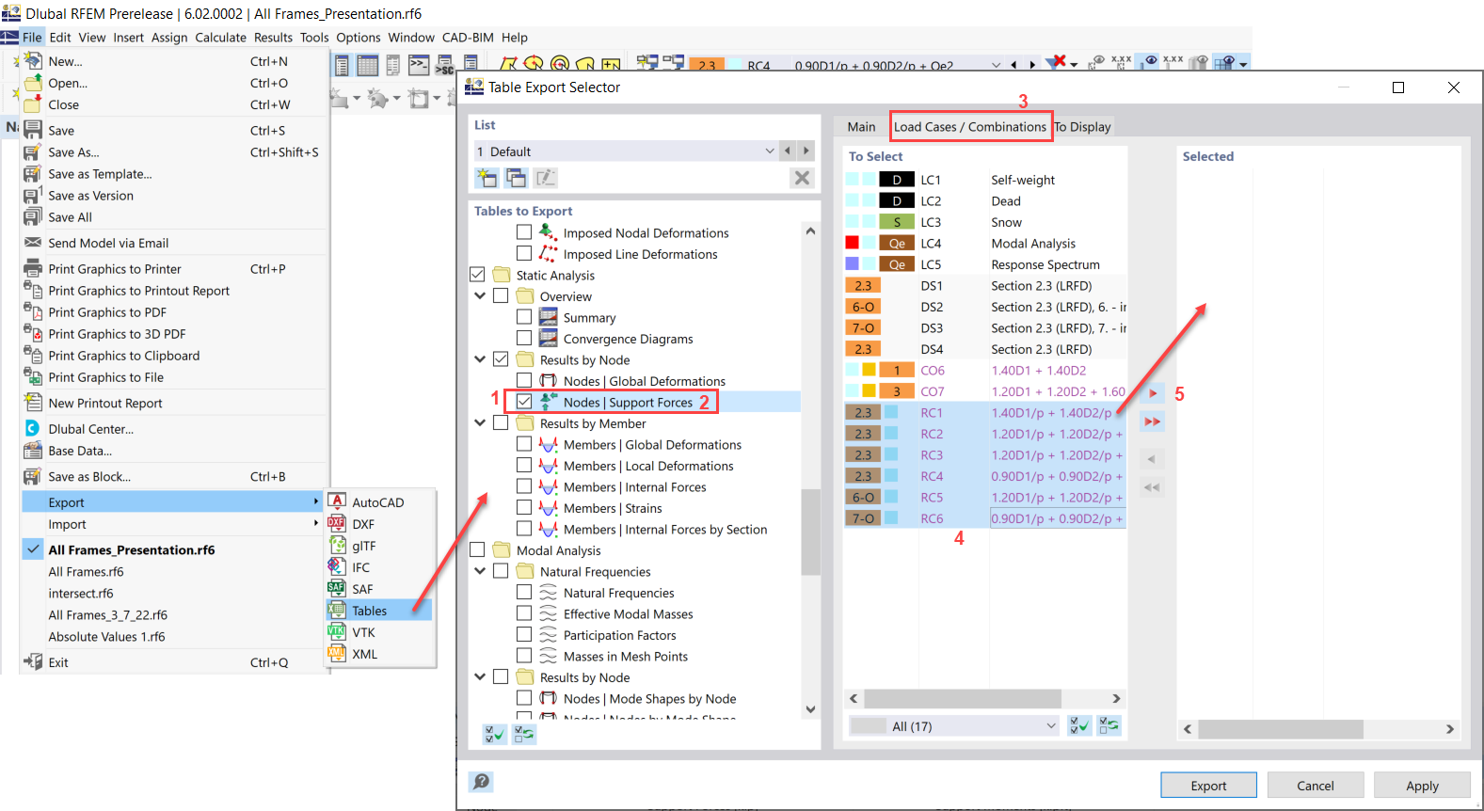Viewport: 1484px width, 811px height.
Task: Click the AutoCAD export icon
Action: [337, 501]
